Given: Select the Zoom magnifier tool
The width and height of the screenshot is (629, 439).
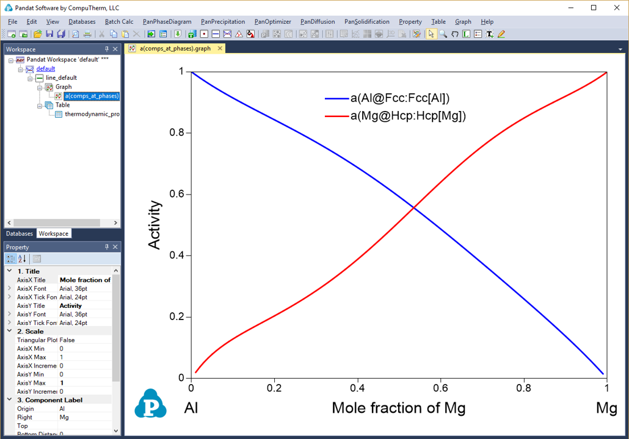Looking at the screenshot, I should pyautogui.click(x=443, y=34).
